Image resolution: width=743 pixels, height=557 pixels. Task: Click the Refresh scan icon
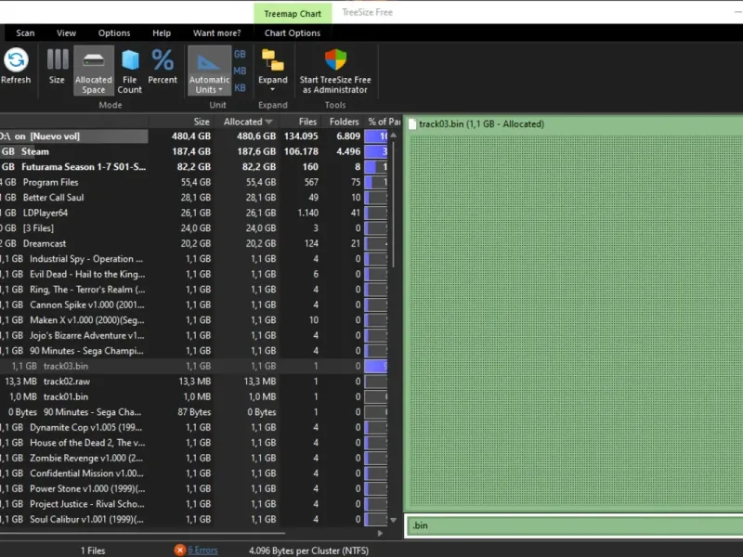click(16, 61)
